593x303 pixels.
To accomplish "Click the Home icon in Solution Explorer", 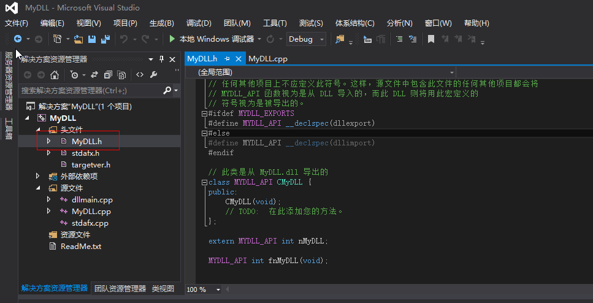I will [55, 75].
